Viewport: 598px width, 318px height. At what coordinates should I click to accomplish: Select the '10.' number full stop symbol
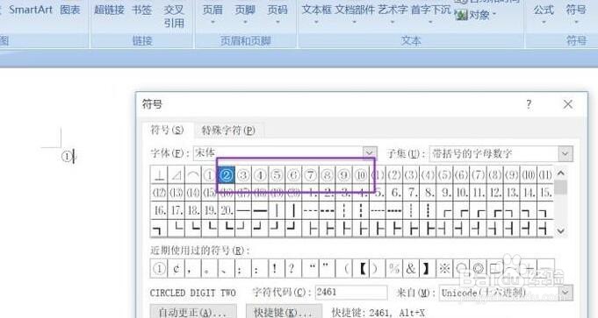(x=461, y=193)
